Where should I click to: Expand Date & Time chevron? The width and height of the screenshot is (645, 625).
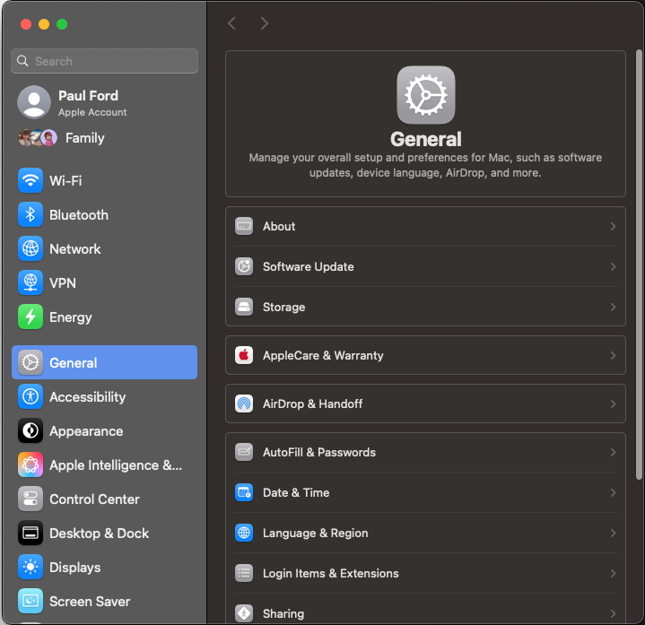613,492
